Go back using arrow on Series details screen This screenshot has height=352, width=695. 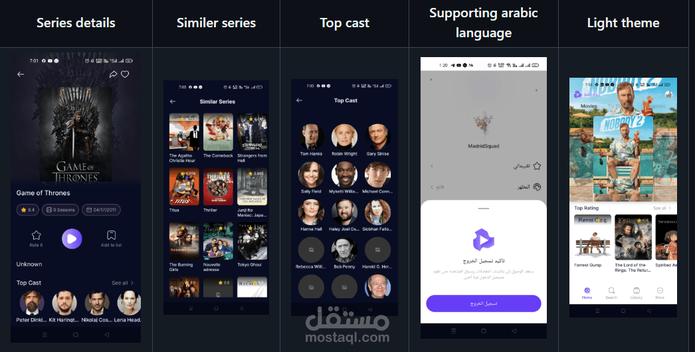click(21, 74)
